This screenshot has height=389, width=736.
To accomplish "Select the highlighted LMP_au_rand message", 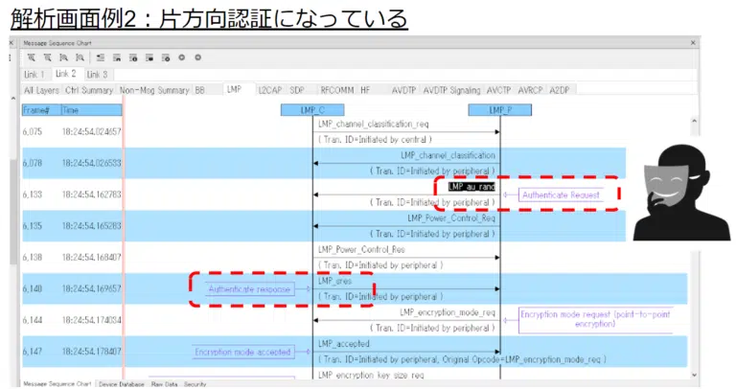I will pyautogui.click(x=471, y=188).
